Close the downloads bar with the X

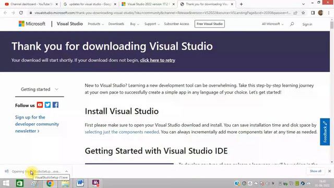point(329,171)
